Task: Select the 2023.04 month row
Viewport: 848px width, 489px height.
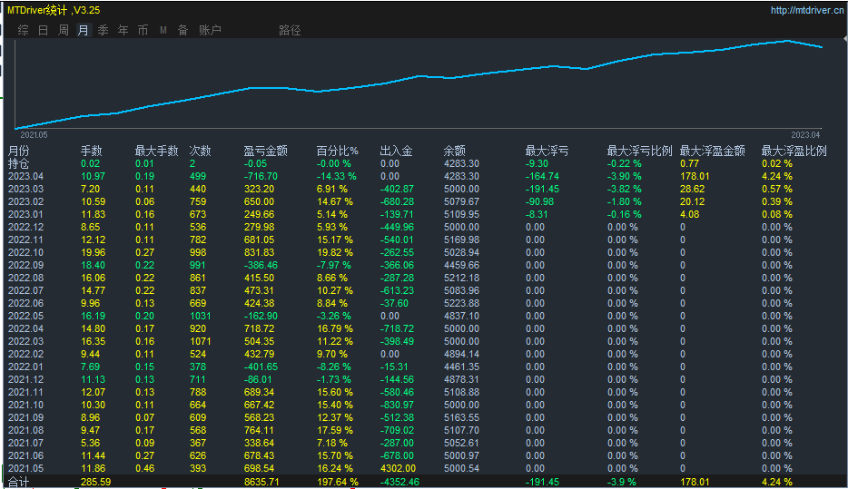Action: point(26,176)
